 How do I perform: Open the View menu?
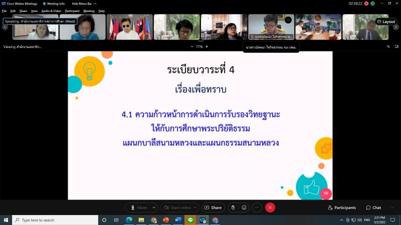pyautogui.click(x=34, y=11)
